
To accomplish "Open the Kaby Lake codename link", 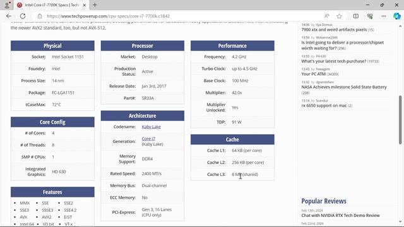I will (x=151, y=127).
